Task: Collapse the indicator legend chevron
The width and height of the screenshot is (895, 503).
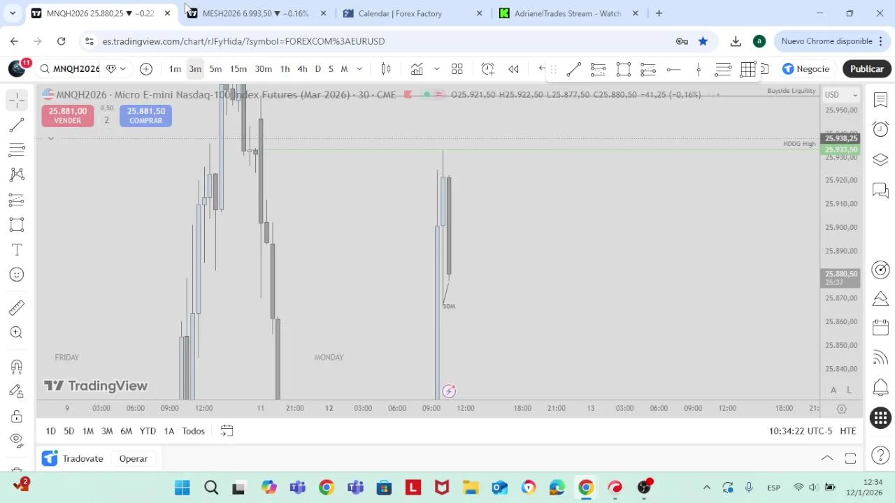Action: click(50, 138)
